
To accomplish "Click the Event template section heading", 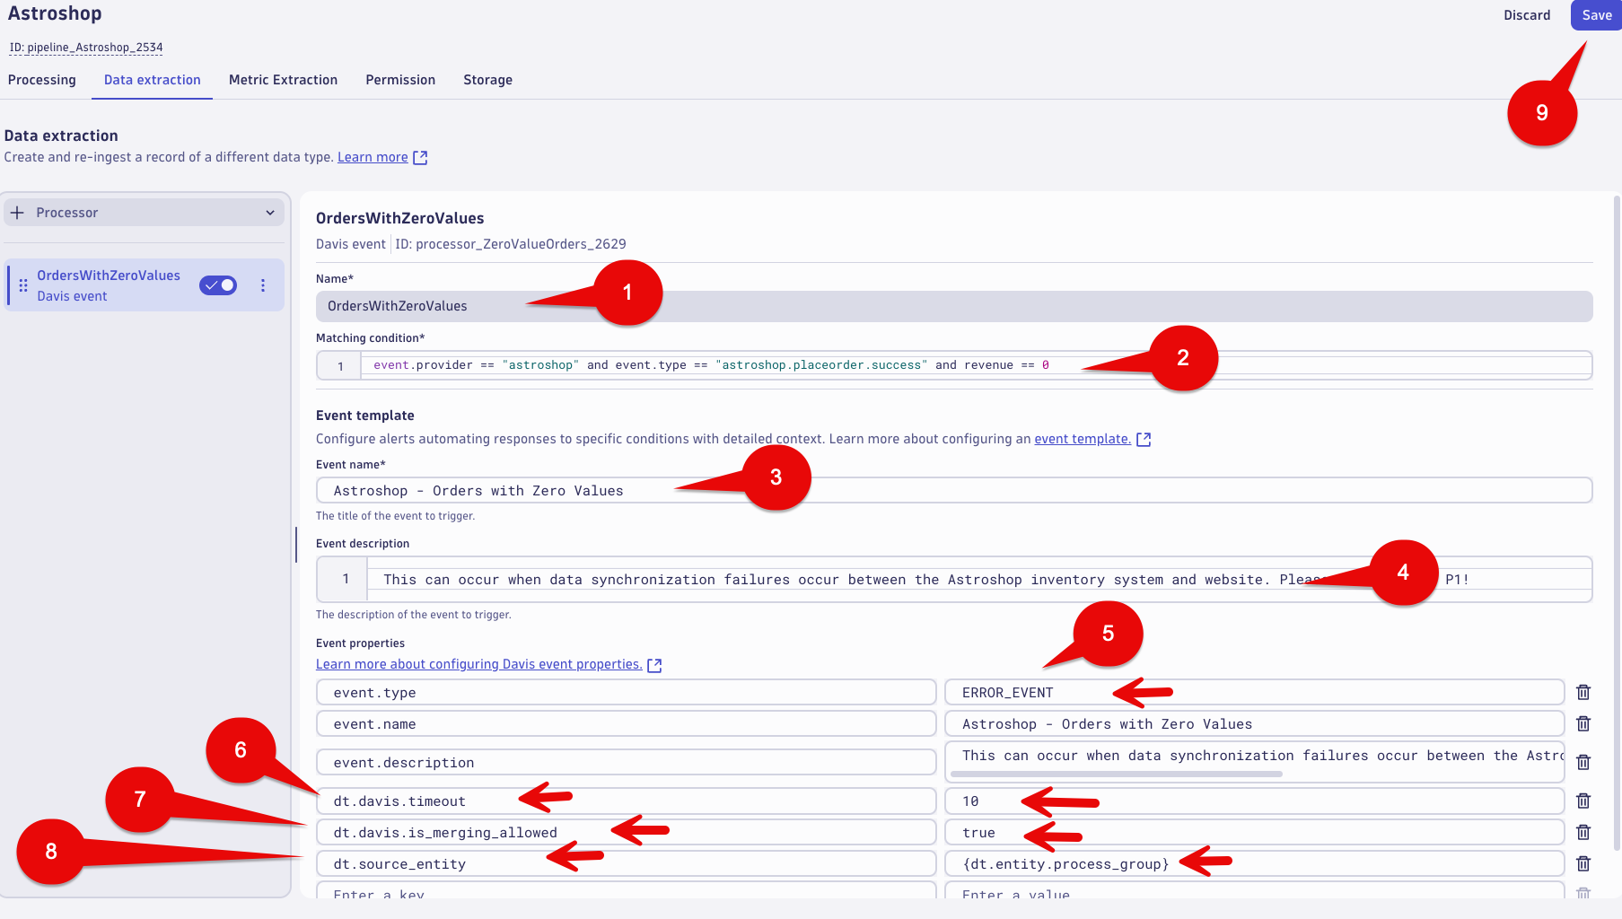I will coord(365,416).
